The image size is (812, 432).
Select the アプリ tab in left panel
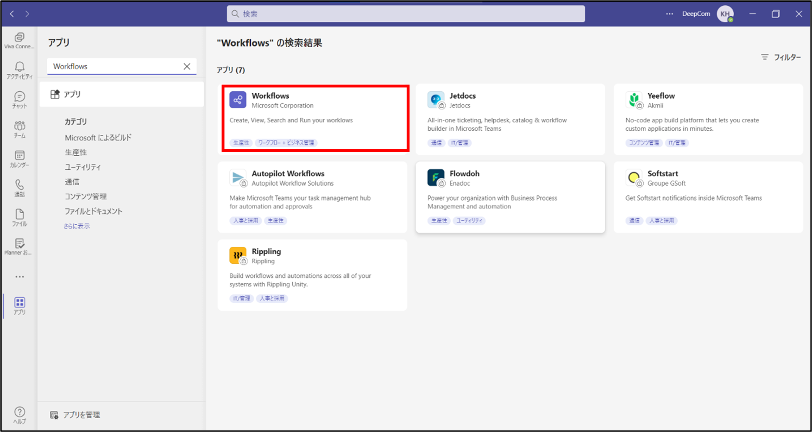point(122,94)
